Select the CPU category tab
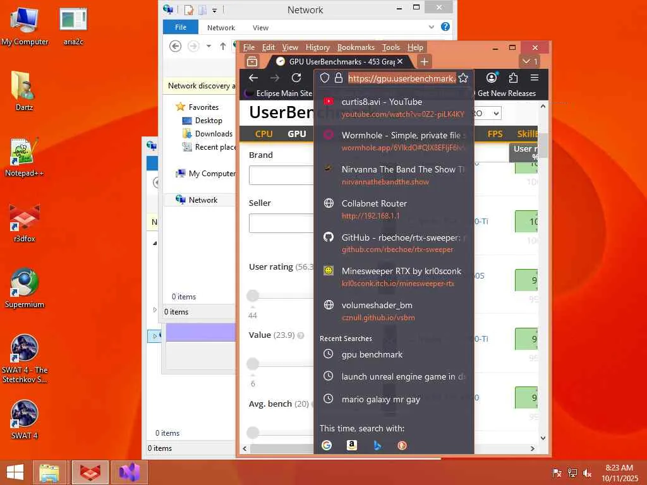The width and height of the screenshot is (647, 485). pos(263,134)
